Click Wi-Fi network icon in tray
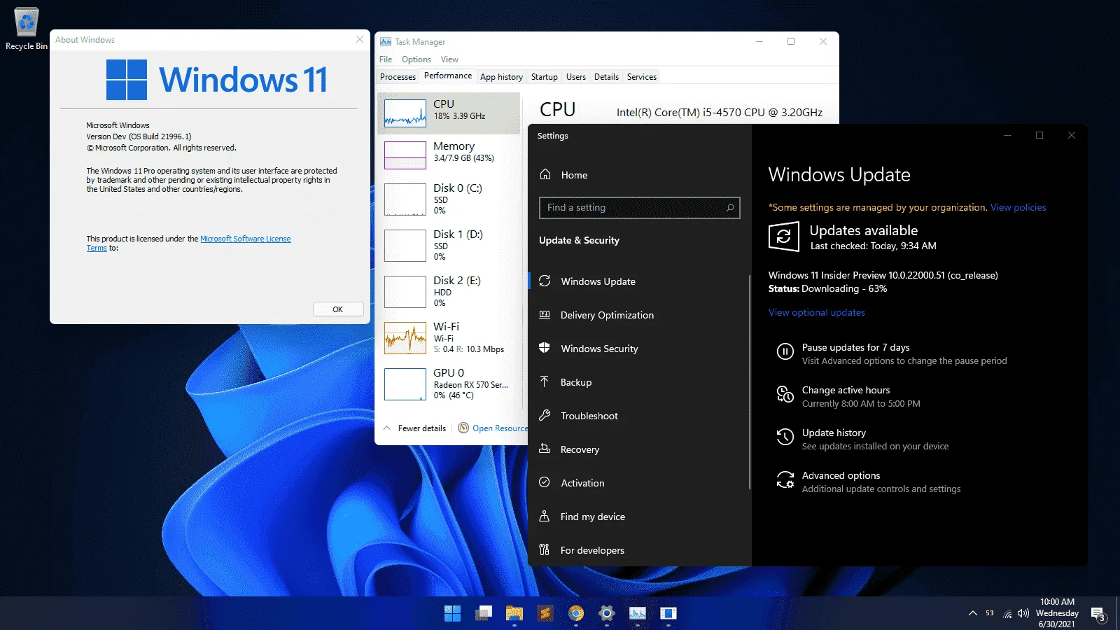Screen dimensions: 1120x630 tap(1007, 614)
